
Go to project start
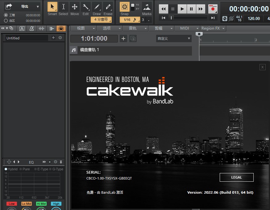point(164,18)
